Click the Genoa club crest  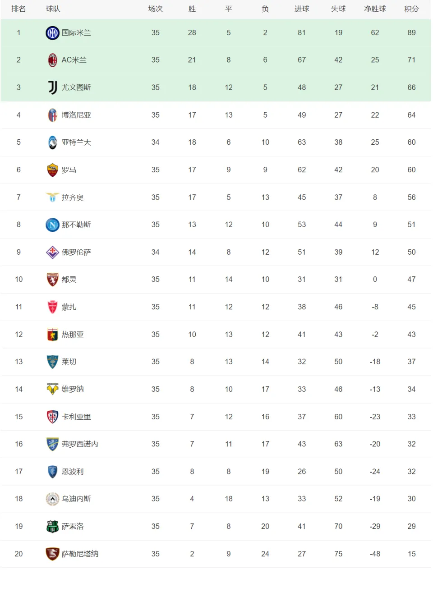[x=52, y=335]
